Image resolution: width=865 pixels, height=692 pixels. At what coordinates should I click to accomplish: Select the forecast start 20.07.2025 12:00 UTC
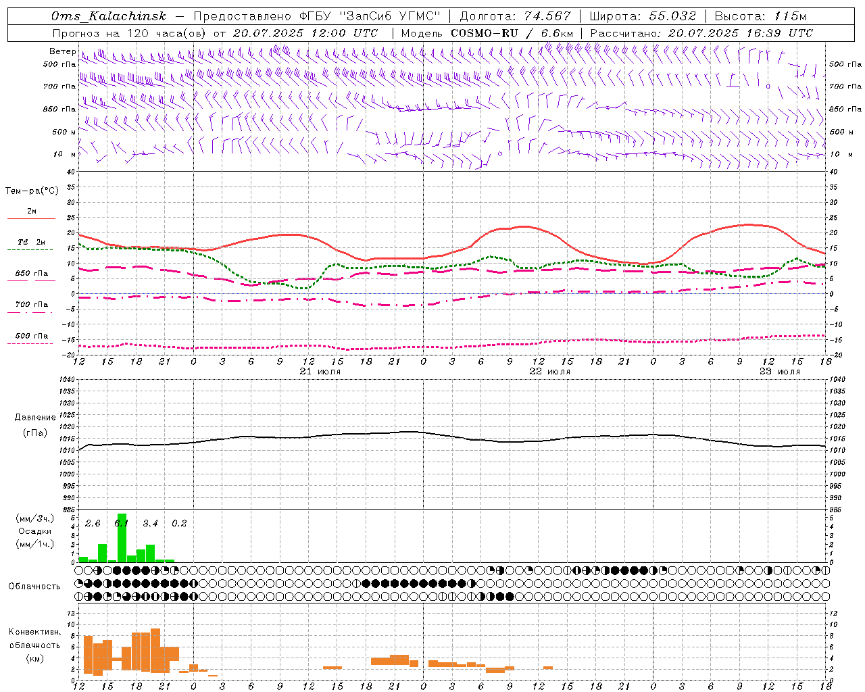(x=305, y=33)
